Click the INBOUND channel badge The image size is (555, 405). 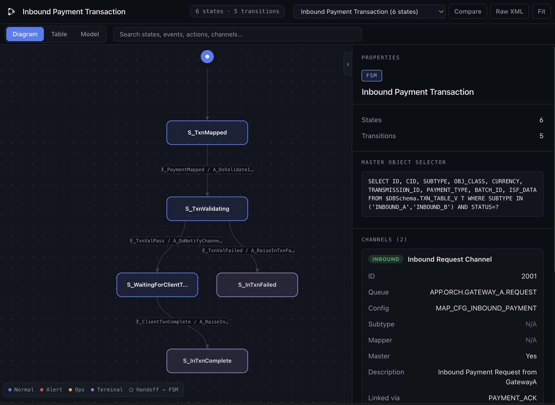click(386, 259)
